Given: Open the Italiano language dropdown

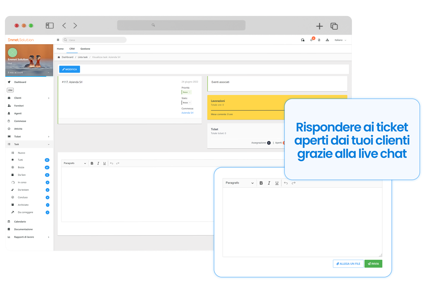Looking at the screenshot, I should point(340,40).
